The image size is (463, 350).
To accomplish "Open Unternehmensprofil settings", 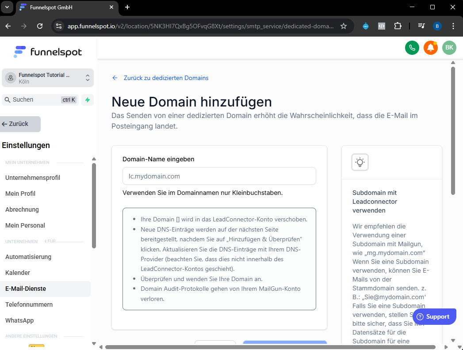I will (32, 178).
